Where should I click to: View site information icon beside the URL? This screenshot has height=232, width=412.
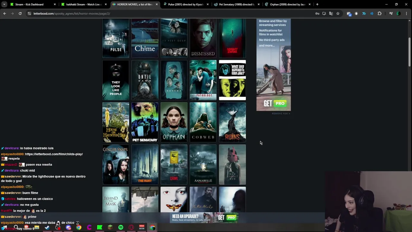click(29, 14)
